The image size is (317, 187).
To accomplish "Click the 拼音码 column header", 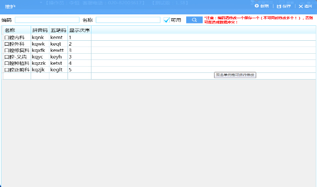I will pos(40,30).
